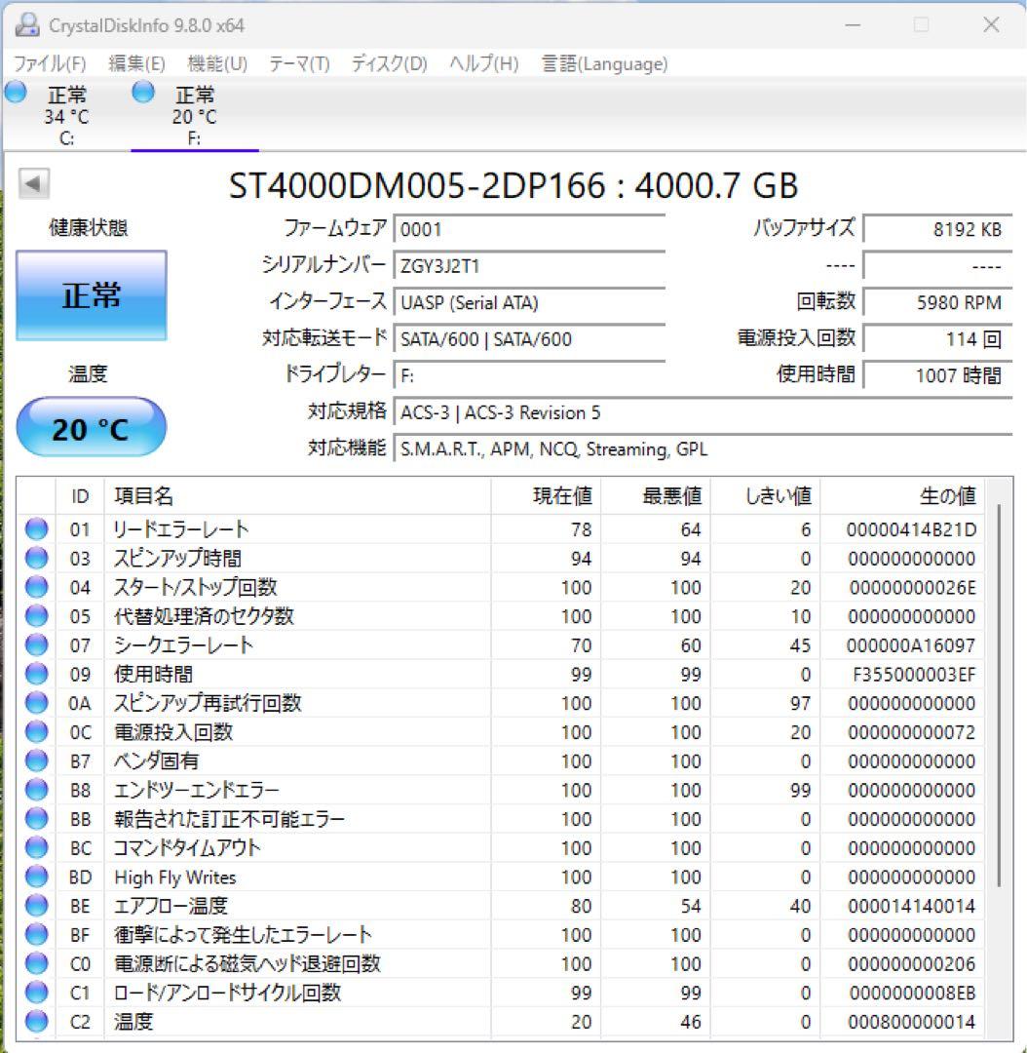This screenshot has width=1027, height=1053.
Task: Open the テーマ(T) menu
Action: coord(299,63)
